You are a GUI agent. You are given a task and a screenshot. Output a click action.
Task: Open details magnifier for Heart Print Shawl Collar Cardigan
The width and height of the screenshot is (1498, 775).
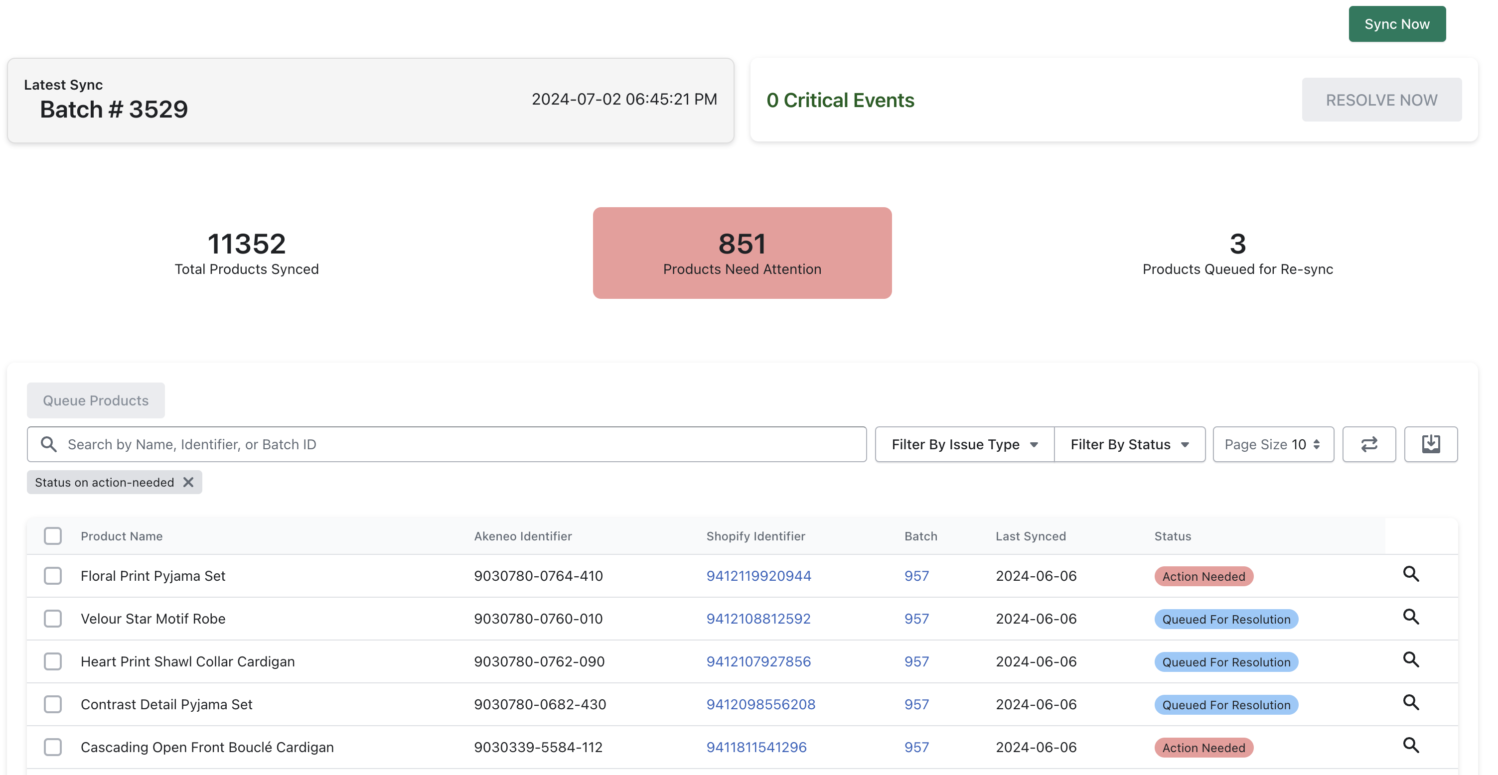(x=1412, y=660)
